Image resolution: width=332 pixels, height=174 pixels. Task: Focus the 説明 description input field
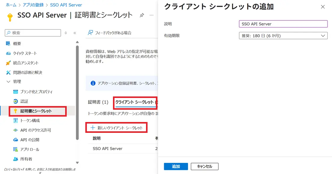point(283,24)
